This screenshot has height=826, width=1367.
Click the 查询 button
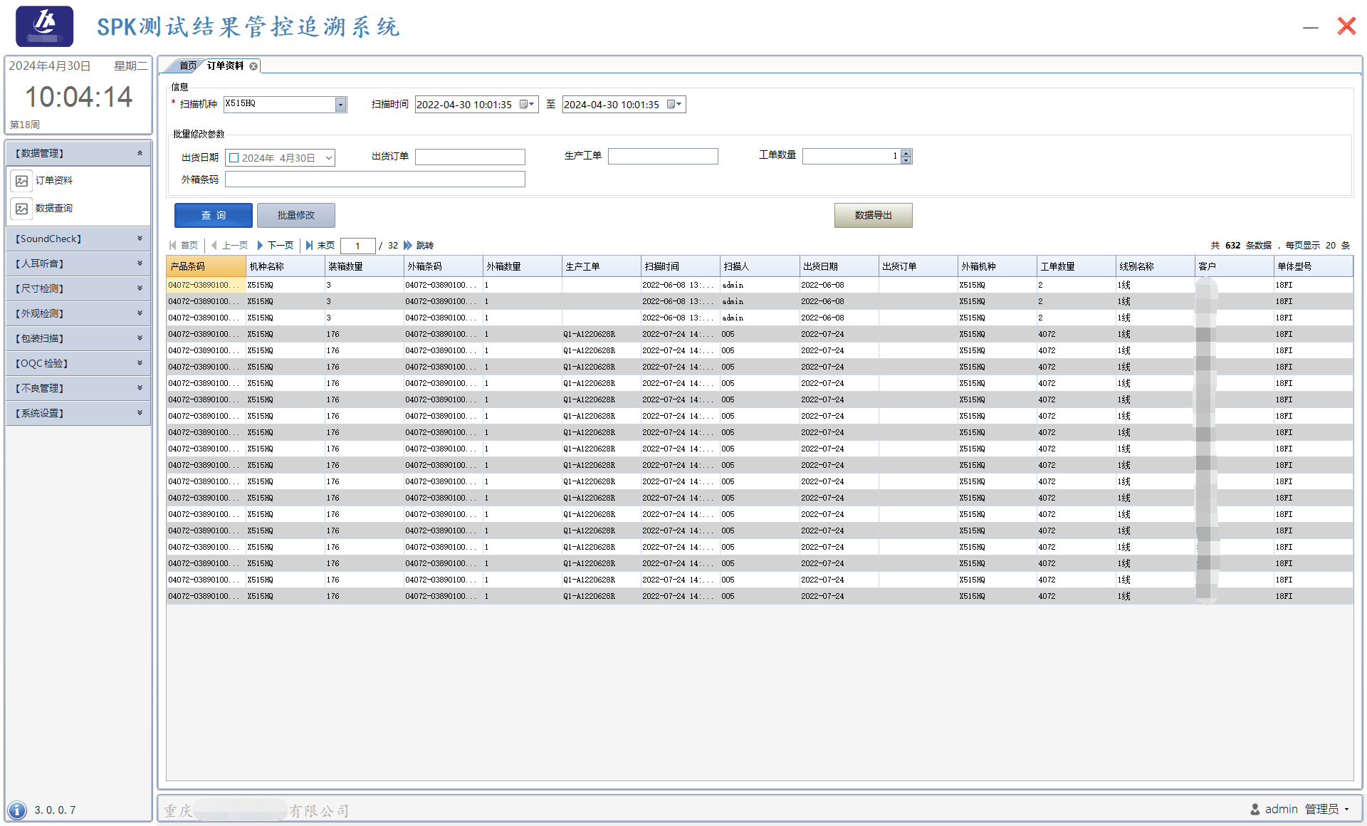(x=214, y=215)
